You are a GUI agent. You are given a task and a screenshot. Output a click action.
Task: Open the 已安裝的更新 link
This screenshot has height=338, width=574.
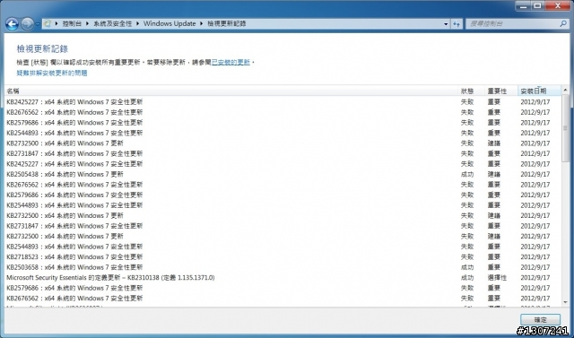pyautogui.click(x=230, y=63)
